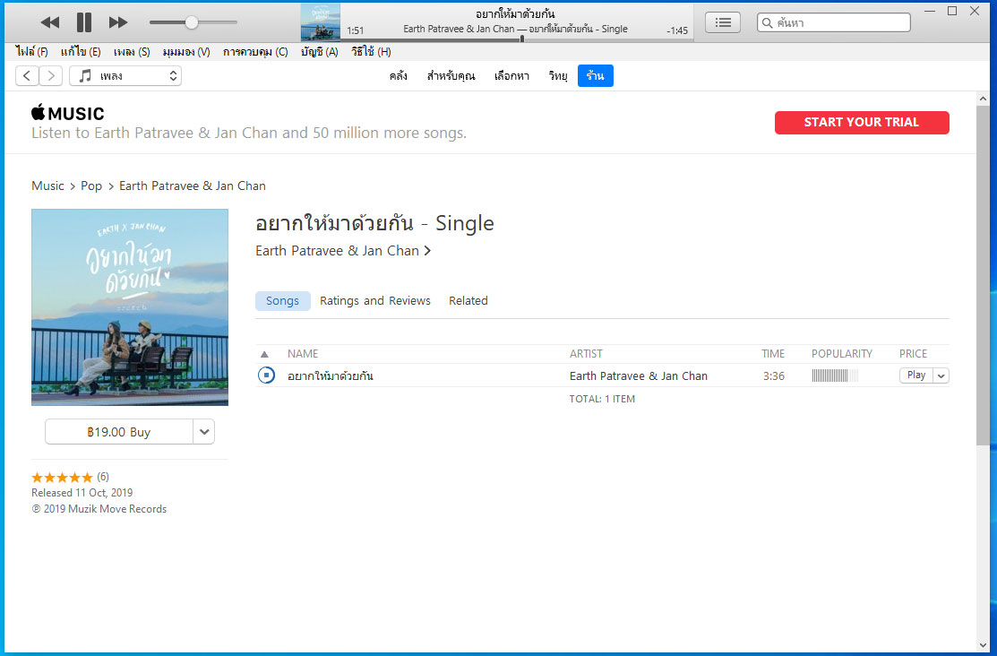Click the vertical scrollbar thumb
Image resolution: width=997 pixels, height=656 pixels.
coord(983,275)
